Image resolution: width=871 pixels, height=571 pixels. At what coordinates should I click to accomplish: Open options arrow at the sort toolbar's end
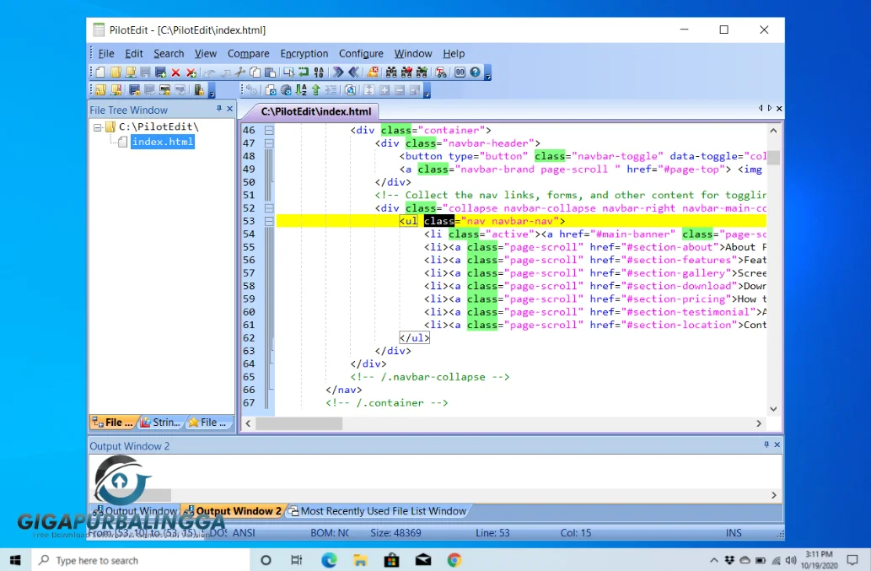(x=427, y=91)
